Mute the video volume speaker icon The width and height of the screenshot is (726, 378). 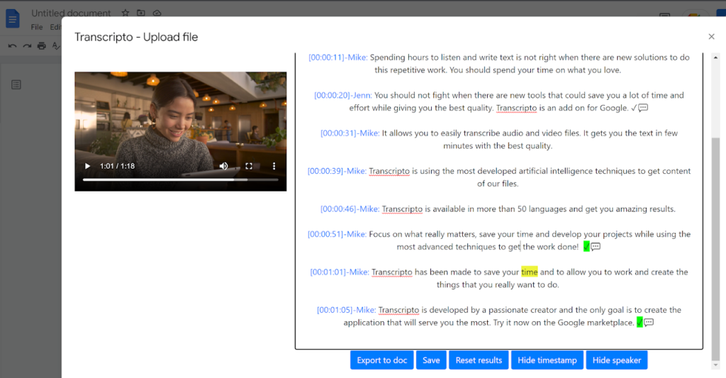tap(223, 166)
